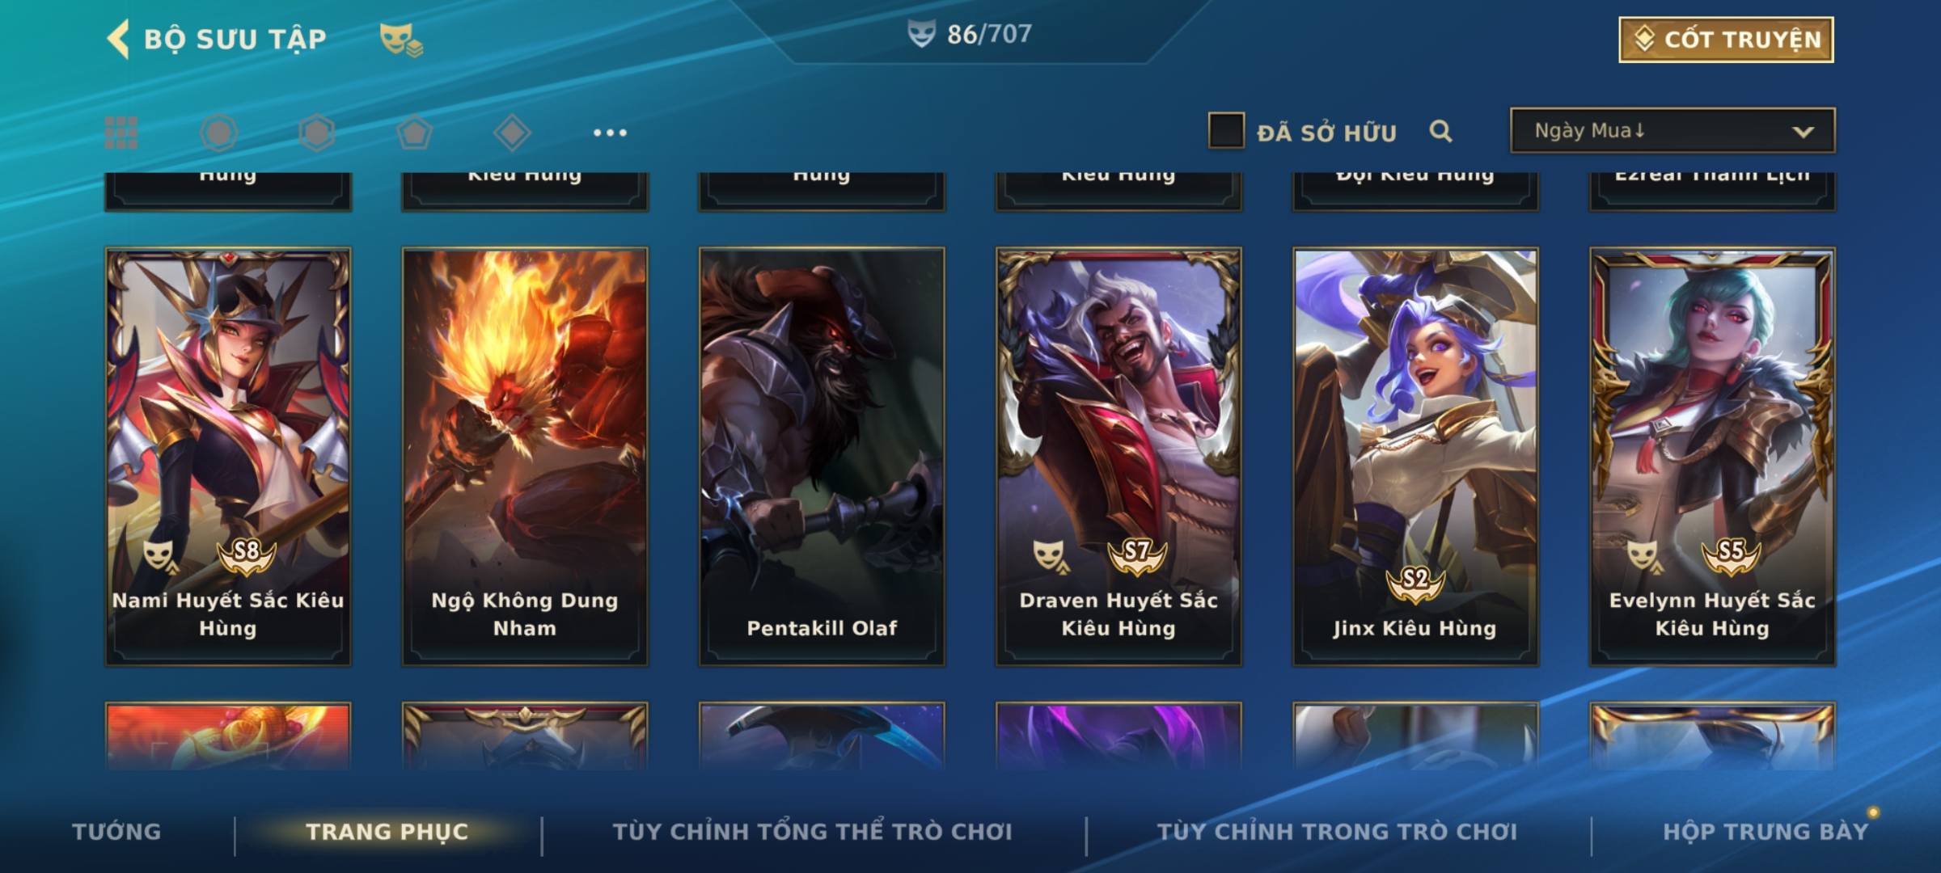Open Tùy Chỉnh Tổng Thể Trò Chơi tab

point(812,831)
